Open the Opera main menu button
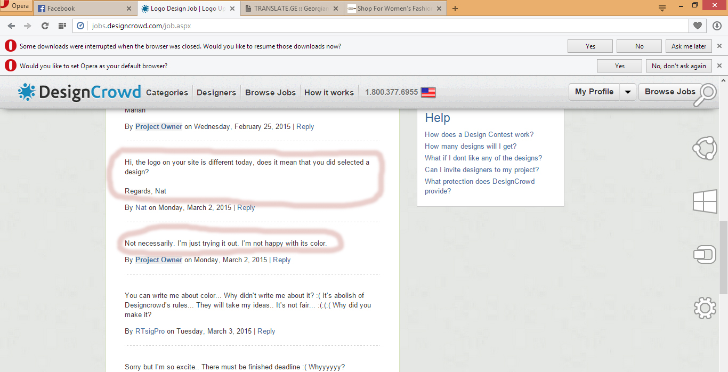This screenshot has height=372, width=728. point(15,6)
